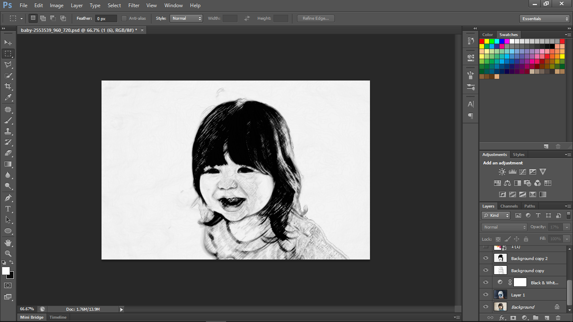Click the Brightness/Contrast adjustment icon
Image resolution: width=573 pixels, height=322 pixels.
[502, 172]
